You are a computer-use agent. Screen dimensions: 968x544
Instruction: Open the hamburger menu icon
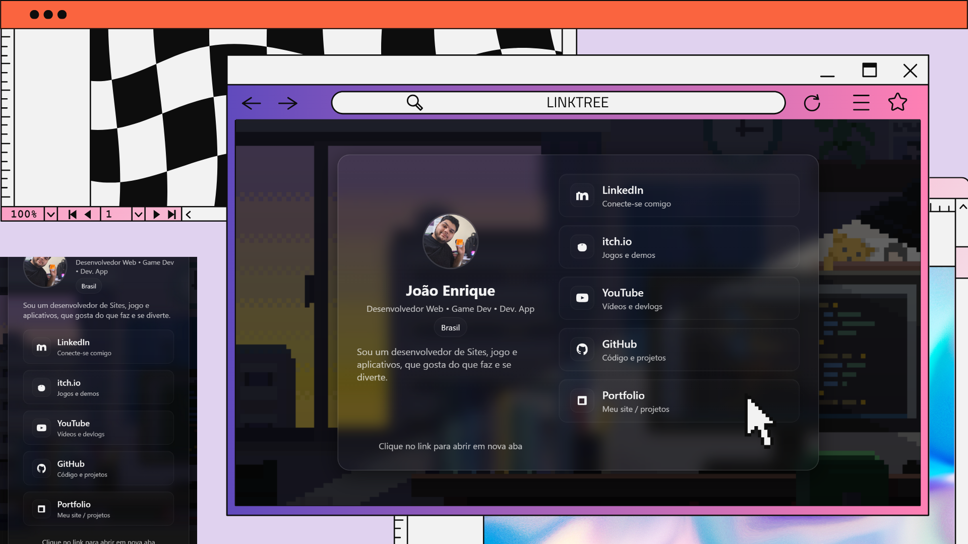[x=861, y=103]
